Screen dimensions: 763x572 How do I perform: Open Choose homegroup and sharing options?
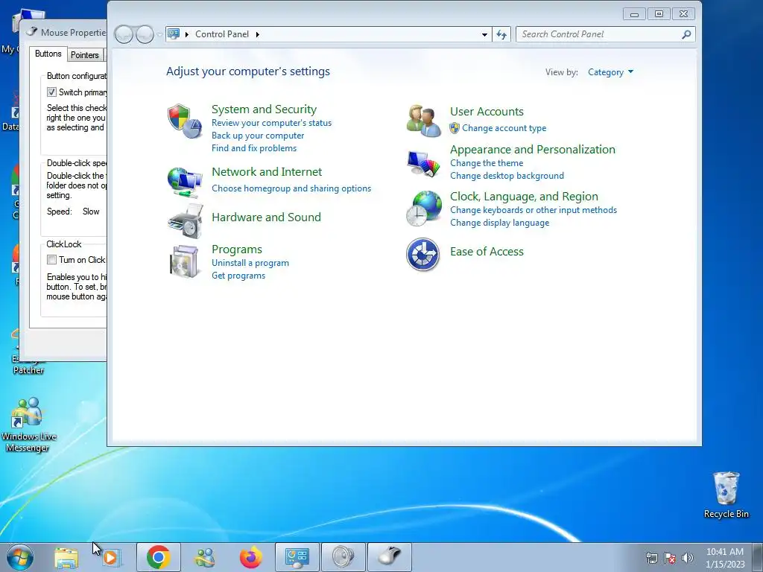[291, 188]
